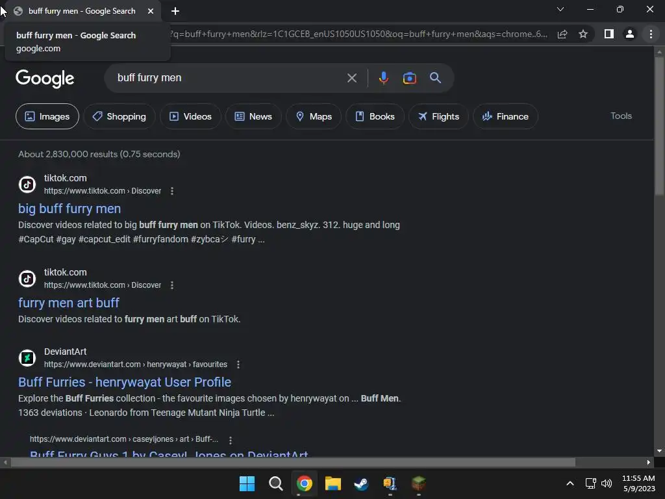Open Chrome three-dot menu
Image resolution: width=665 pixels, height=499 pixels.
point(651,34)
